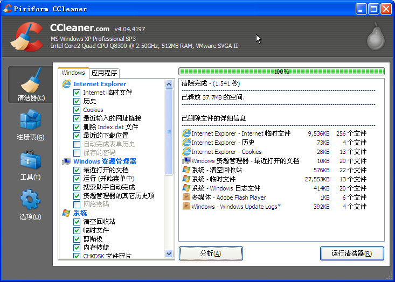Click scroll up arrow of cleaner list
The width and height of the screenshot is (395, 282).
point(169,84)
